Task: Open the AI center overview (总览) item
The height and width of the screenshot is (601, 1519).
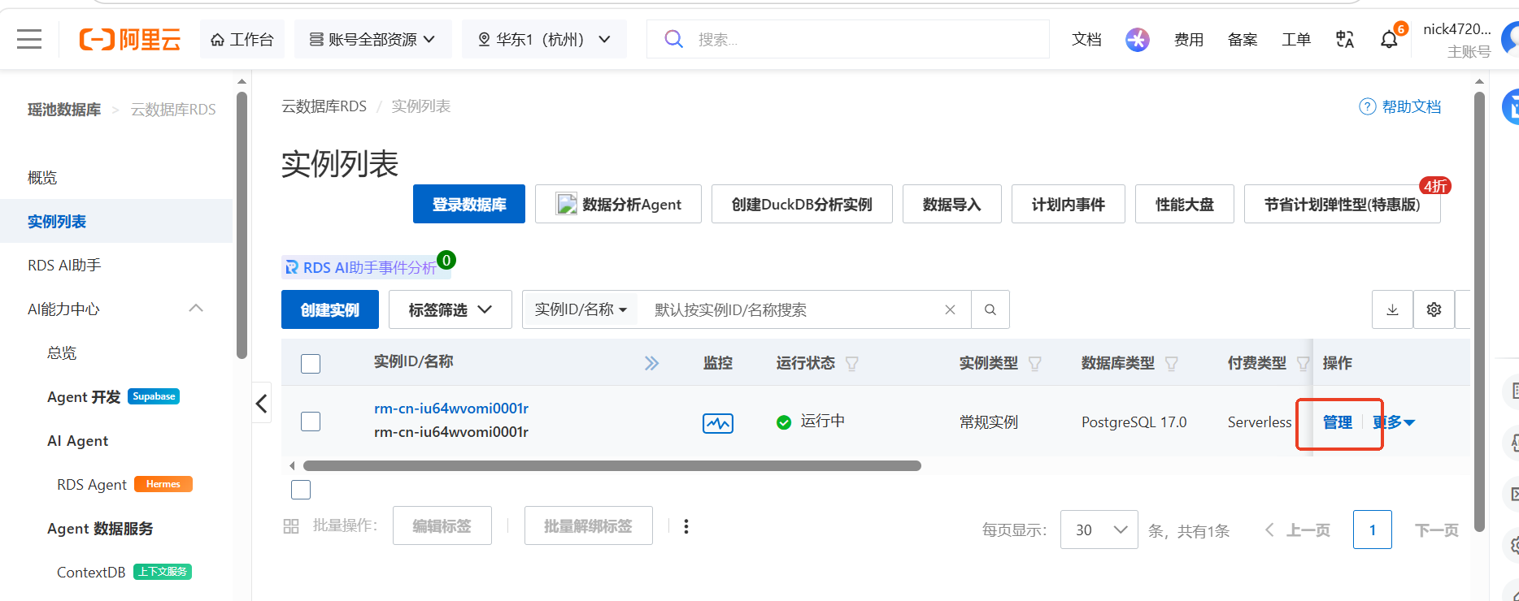Action: [62, 353]
